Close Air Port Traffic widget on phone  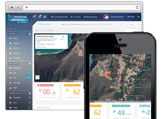[132, 106]
